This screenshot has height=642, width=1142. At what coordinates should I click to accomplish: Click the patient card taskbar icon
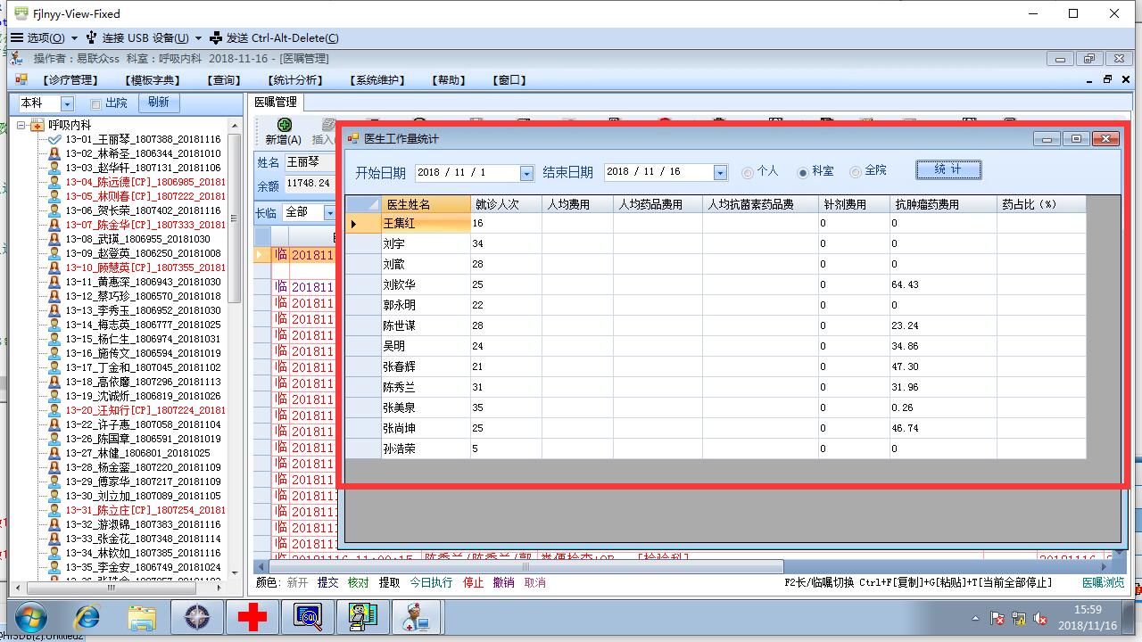tap(362, 617)
